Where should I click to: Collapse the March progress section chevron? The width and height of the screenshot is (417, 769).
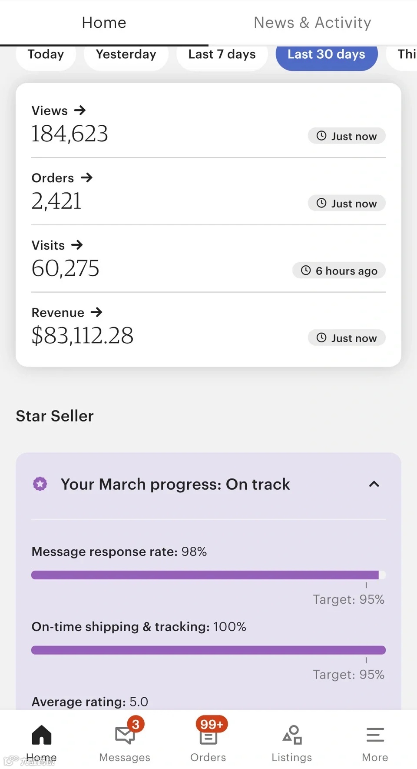point(374,484)
